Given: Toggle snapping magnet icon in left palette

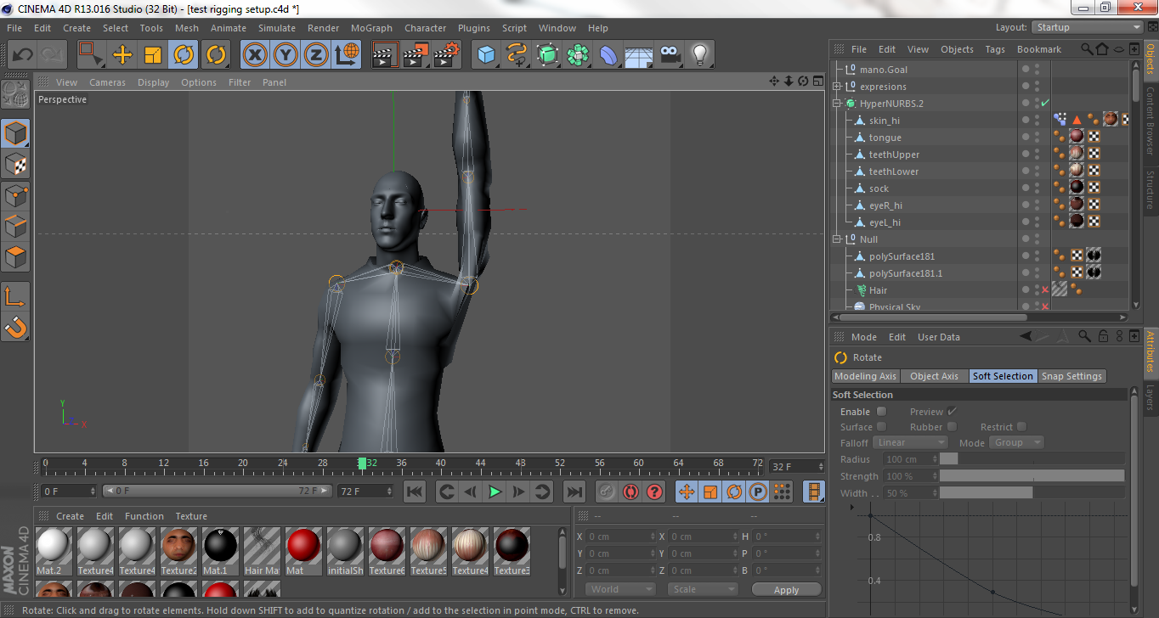Looking at the screenshot, I should pos(16,326).
